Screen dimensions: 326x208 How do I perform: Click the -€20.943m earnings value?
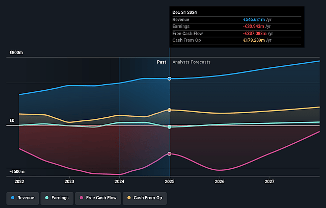(254, 27)
